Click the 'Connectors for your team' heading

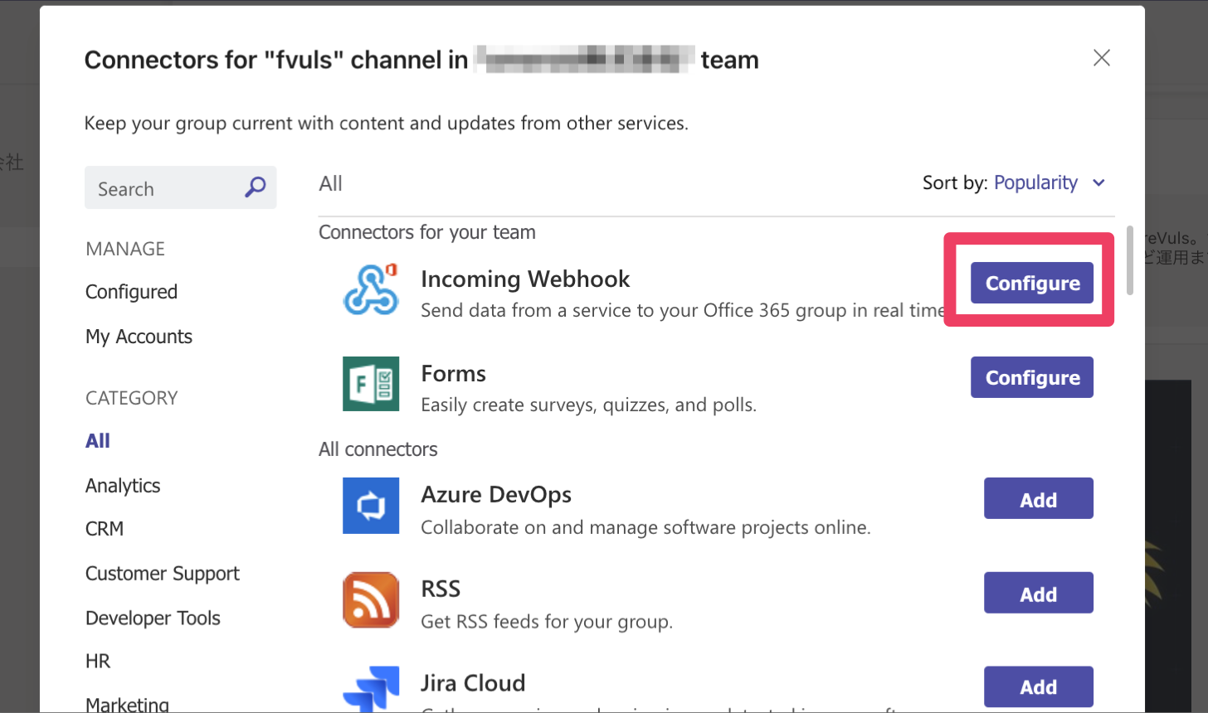coord(427,232)
